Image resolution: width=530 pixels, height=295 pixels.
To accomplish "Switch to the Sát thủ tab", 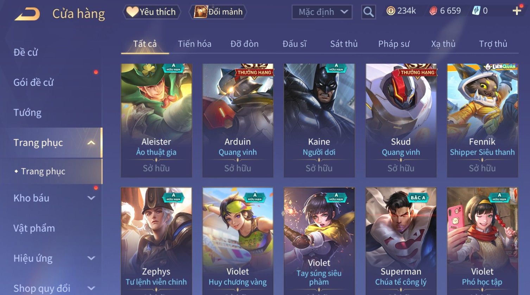I will 344,44.
